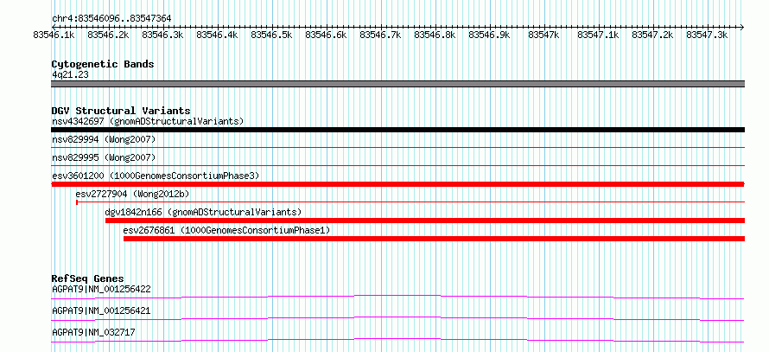Click the thick red esv2676861 variant bar
The width and height of the screenshot is (769, 352).
coord(434,239)
